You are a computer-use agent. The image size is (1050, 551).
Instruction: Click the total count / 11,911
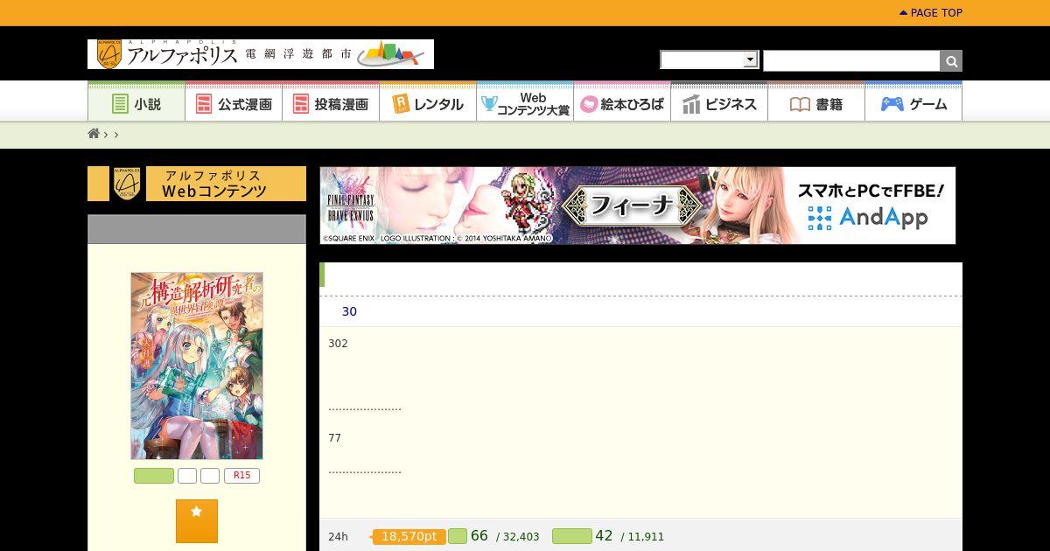(643, 537)
